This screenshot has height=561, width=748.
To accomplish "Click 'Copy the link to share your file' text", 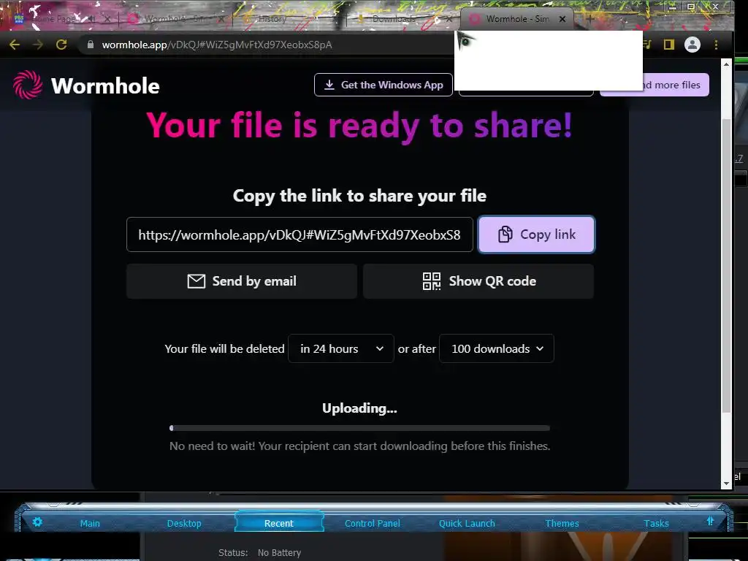I will click(x=359, y=196).
